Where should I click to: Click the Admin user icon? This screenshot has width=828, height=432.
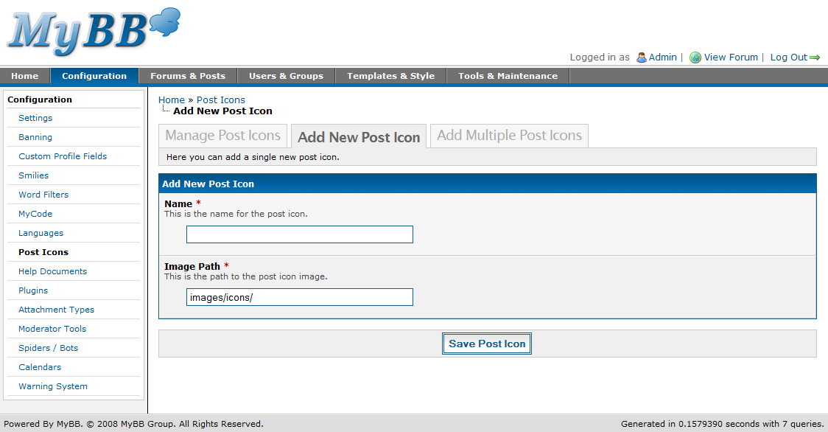point(641,58)
